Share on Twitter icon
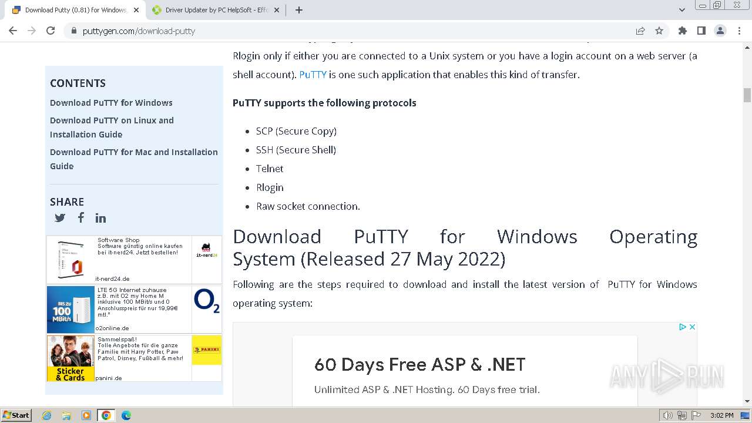Image resolution: width=752 pixels, height=423 pixels. 60,218
